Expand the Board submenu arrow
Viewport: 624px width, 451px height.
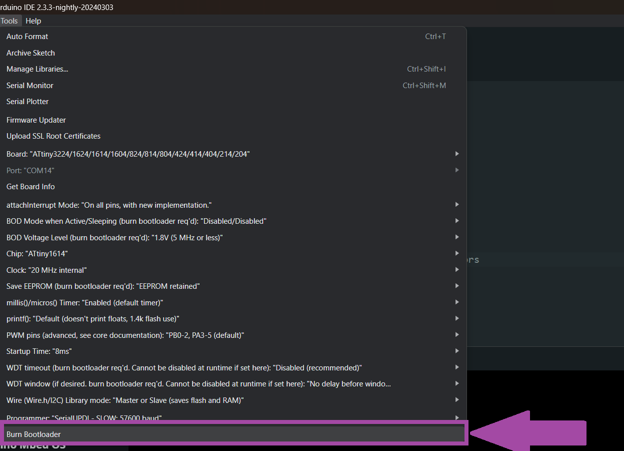(x=456, y=154)
